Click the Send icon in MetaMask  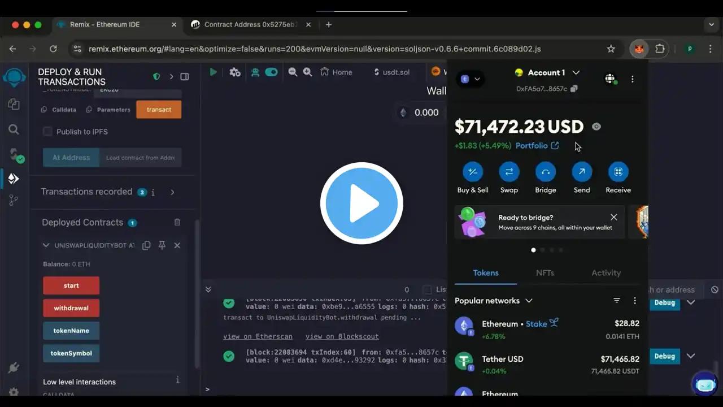(582, 172)
